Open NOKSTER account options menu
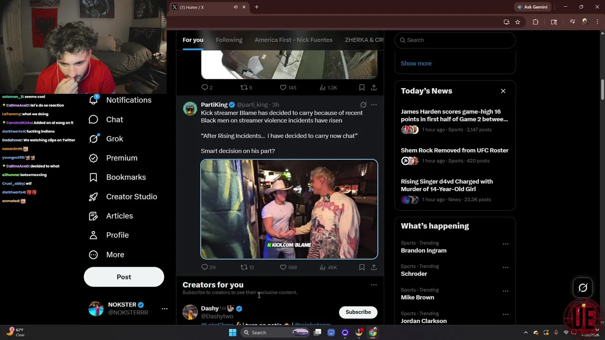605x340 pixels. tap(164, 308)
